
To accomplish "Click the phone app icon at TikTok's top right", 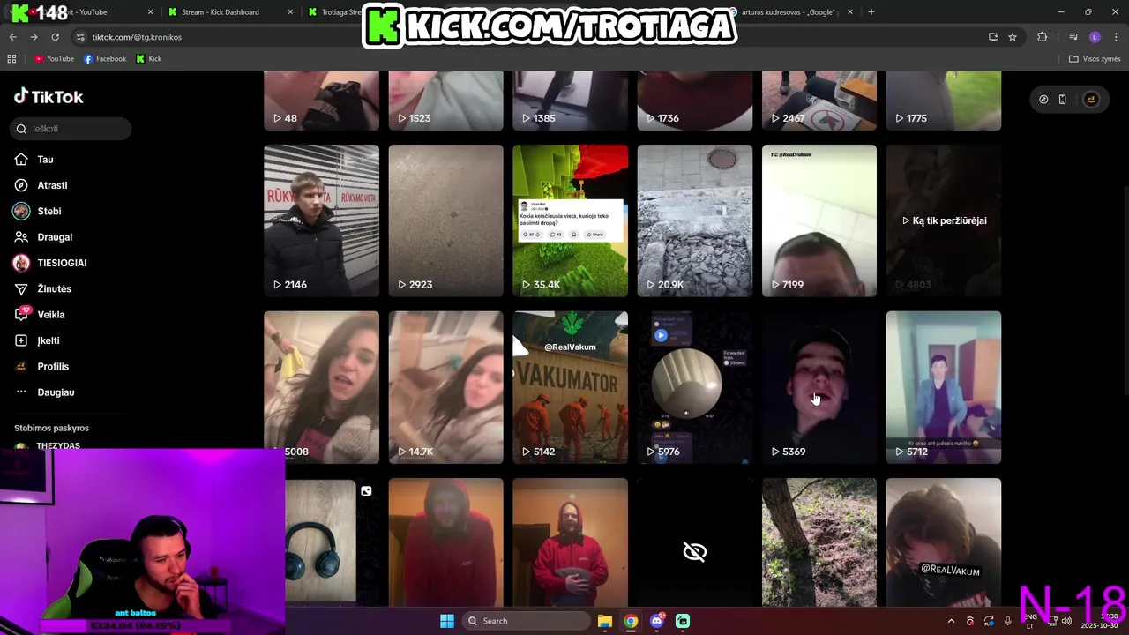I will coord(1062,100).
